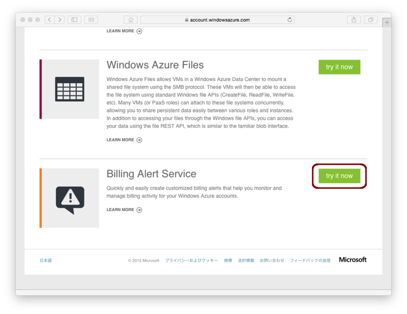Select the Billing Alert Service heading

point(151,174)
